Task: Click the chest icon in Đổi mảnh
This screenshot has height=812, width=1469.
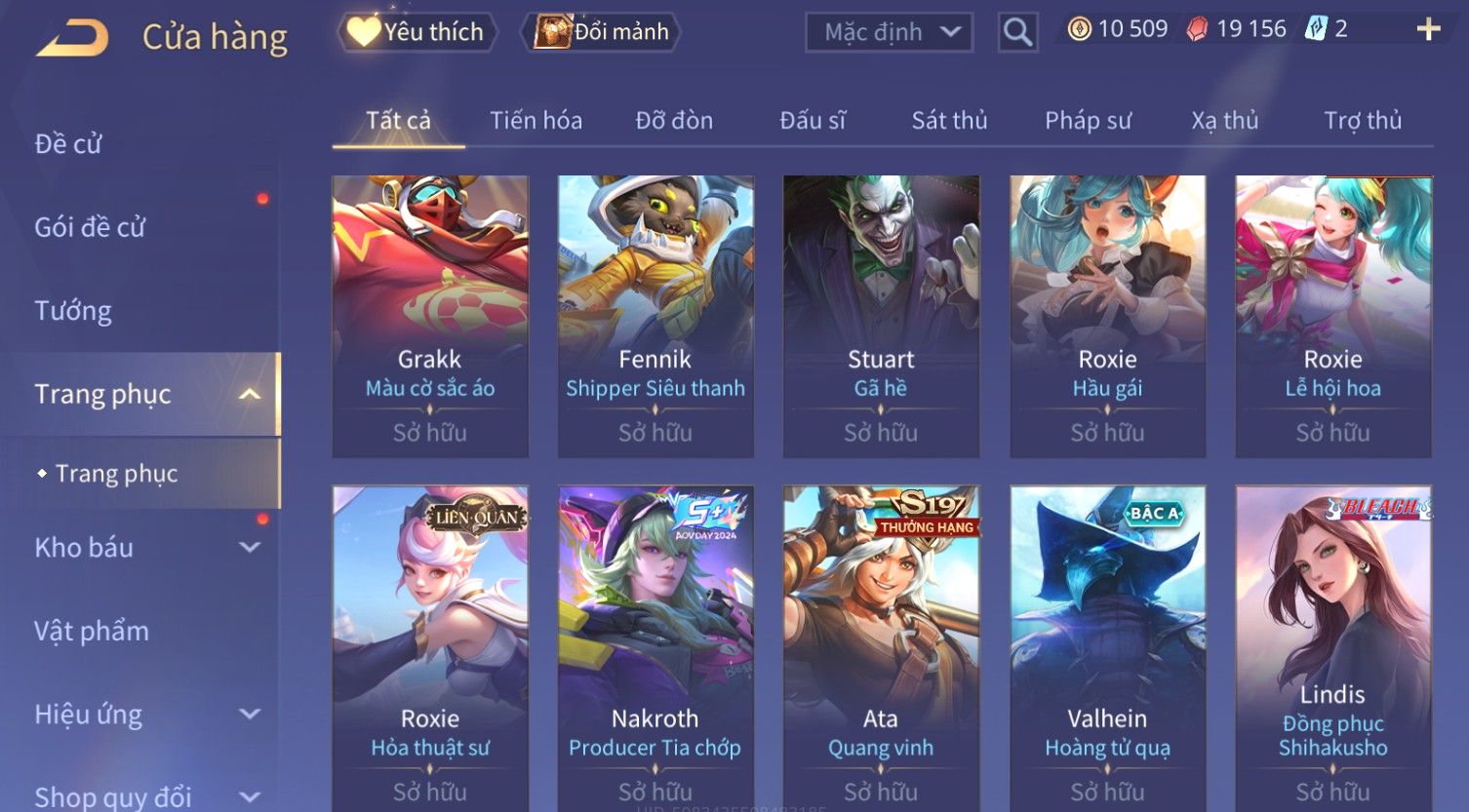Action: [x=552, y=31]
